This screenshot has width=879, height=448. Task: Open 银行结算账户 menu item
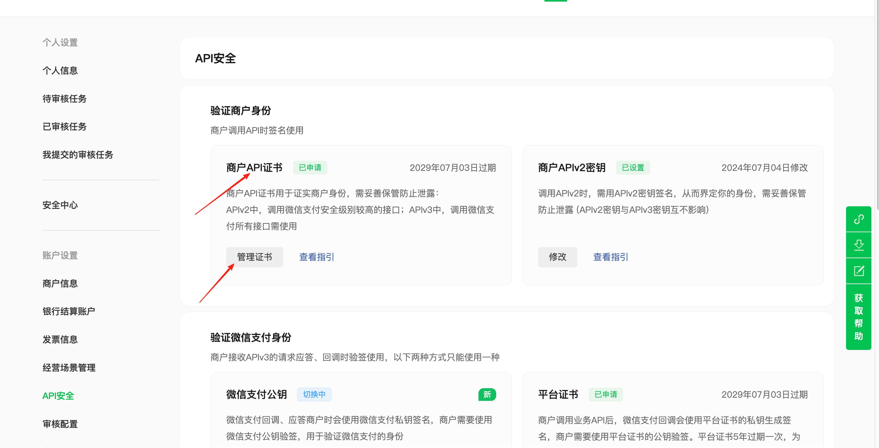tap(69, 311)
